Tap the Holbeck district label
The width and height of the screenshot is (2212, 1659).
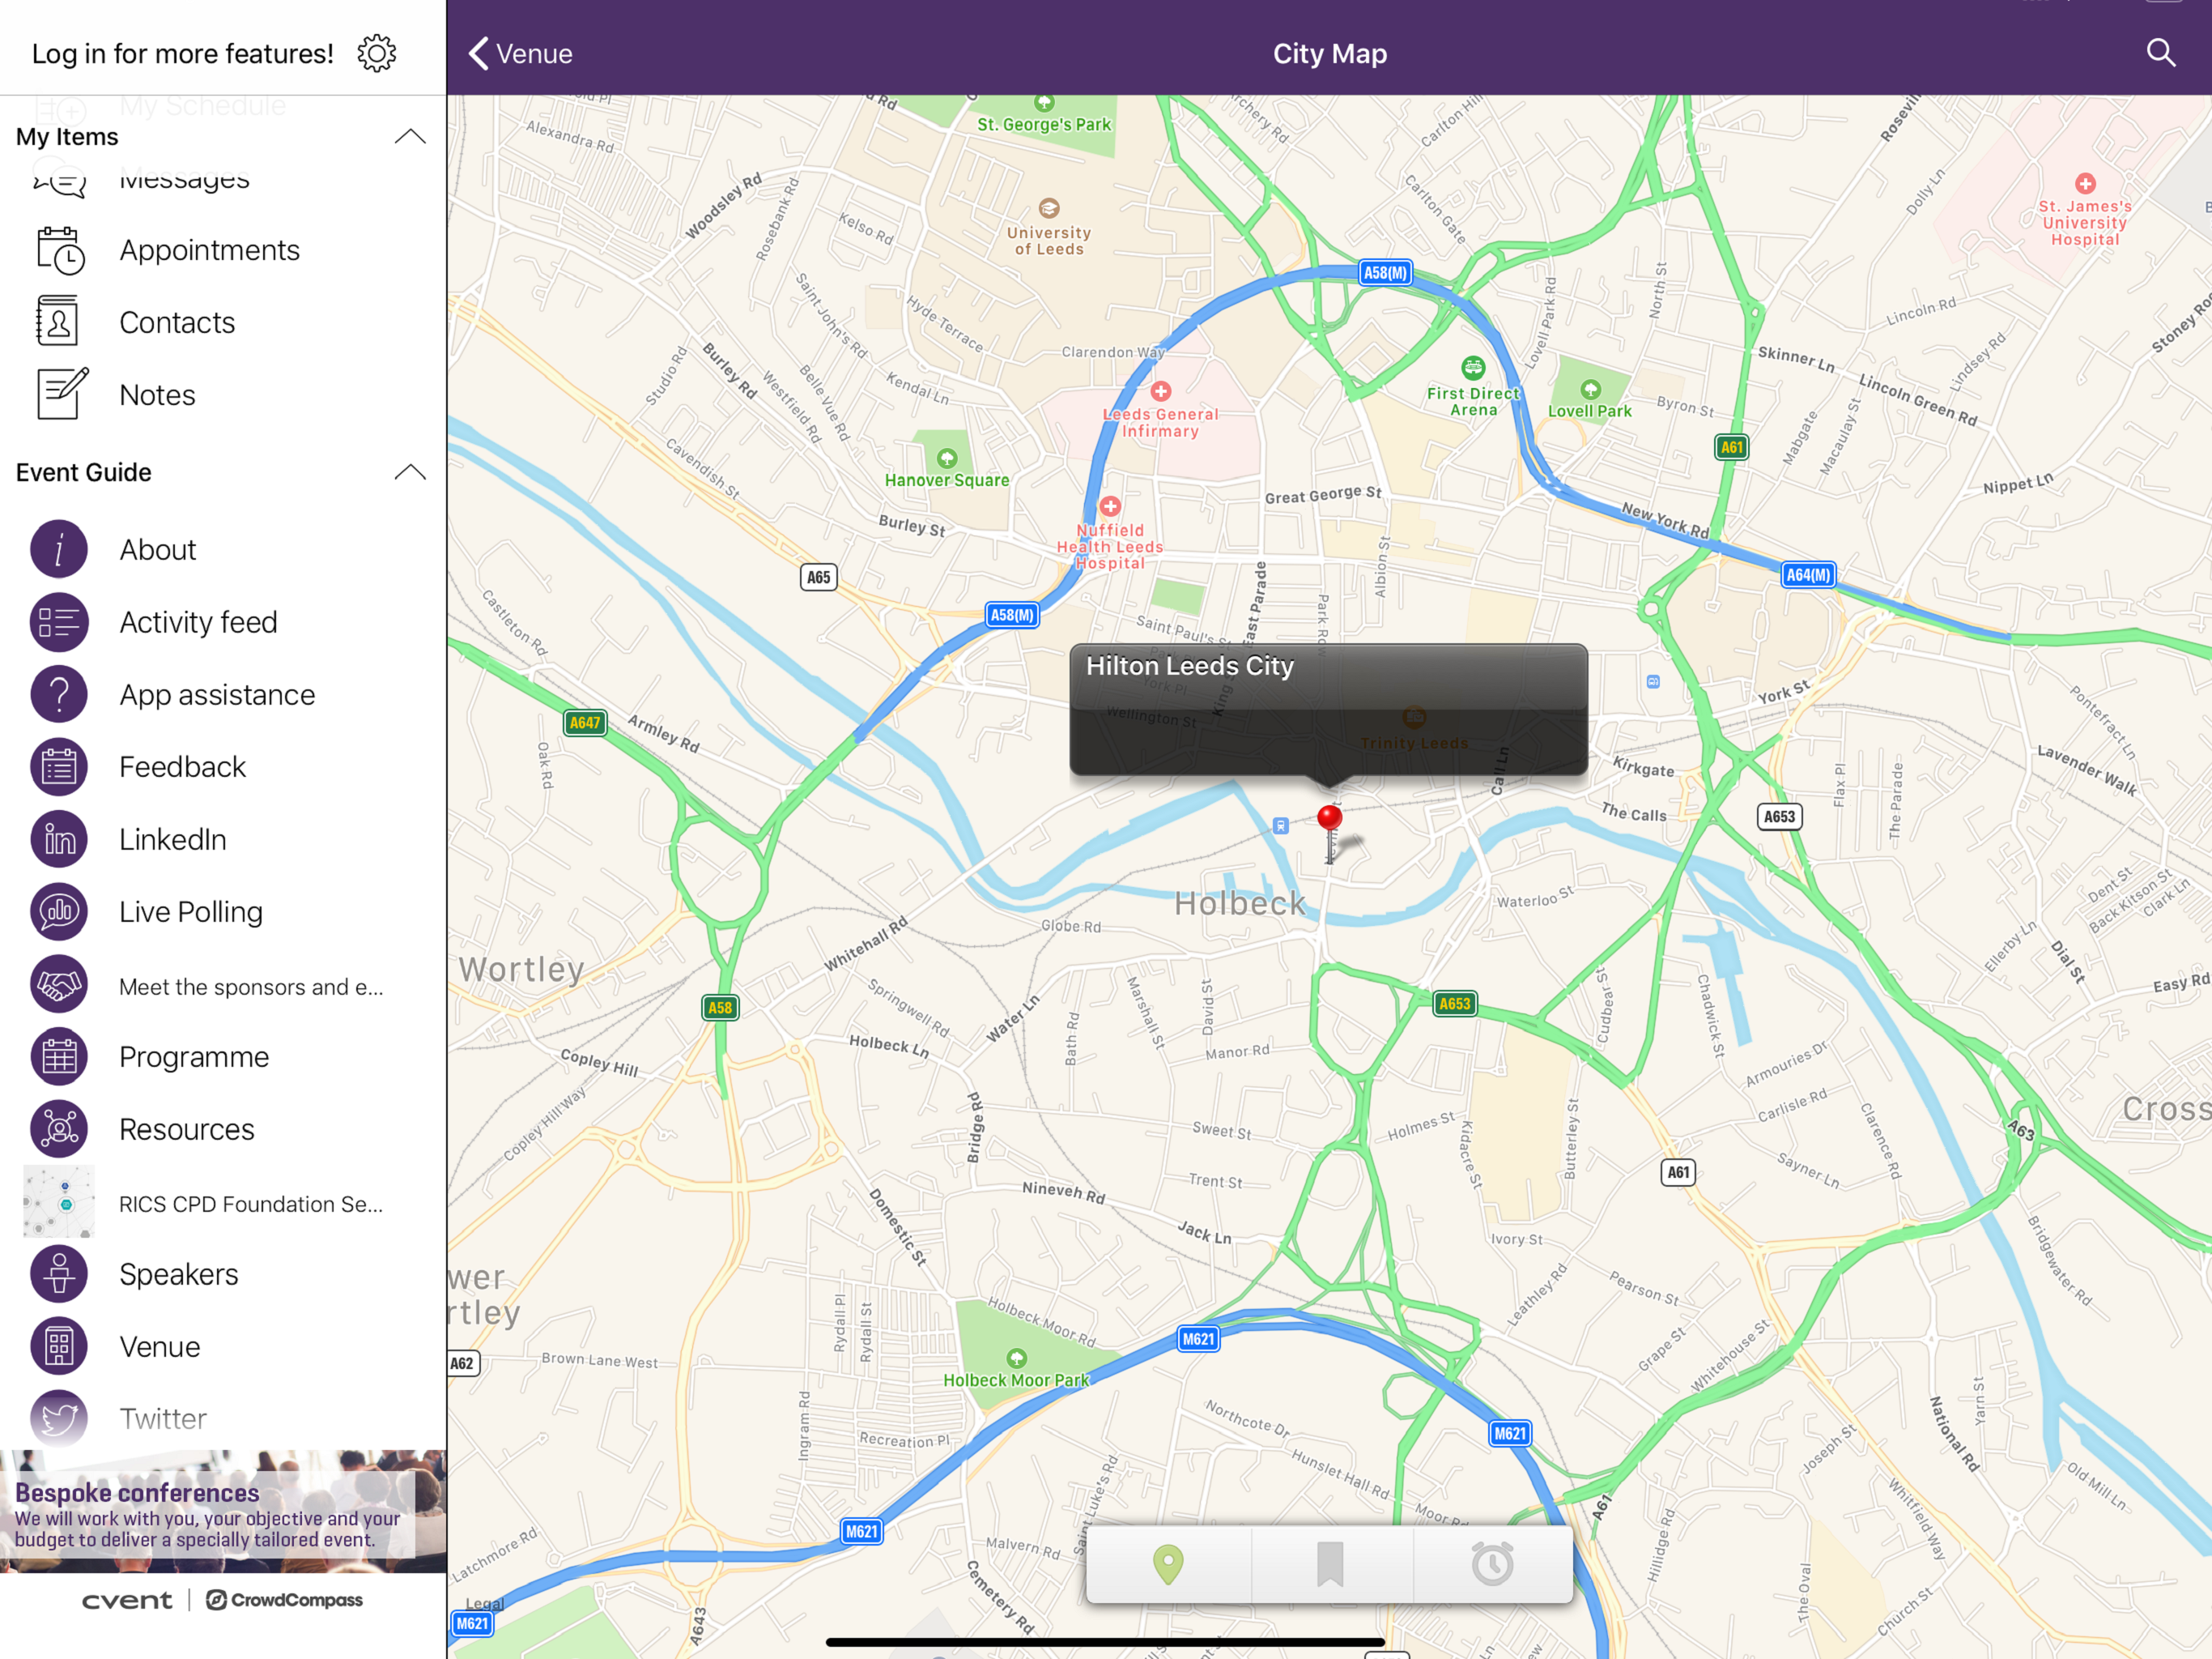pos(1240,903)
